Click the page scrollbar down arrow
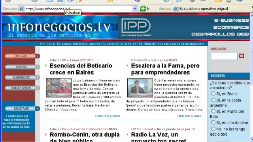The height and width of the screenshot is (142, 253). tap(251, 139)
